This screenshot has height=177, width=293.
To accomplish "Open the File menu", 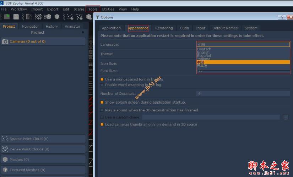I will (4, 9).
